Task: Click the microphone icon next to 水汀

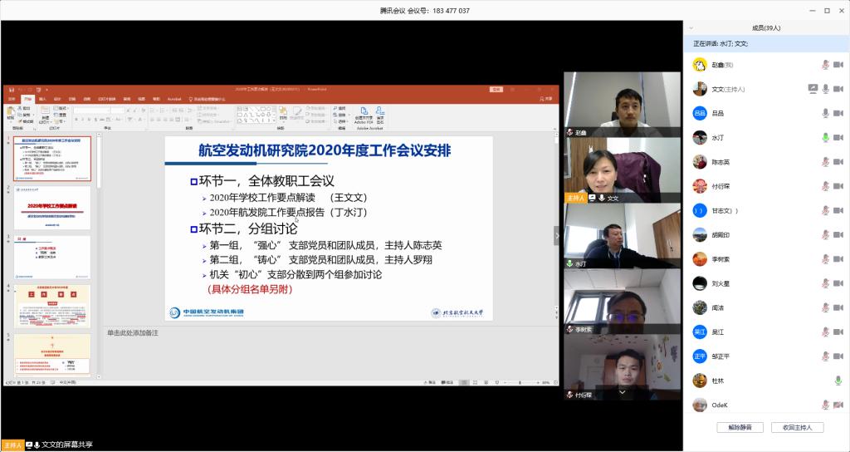Action: click(825, 137)
